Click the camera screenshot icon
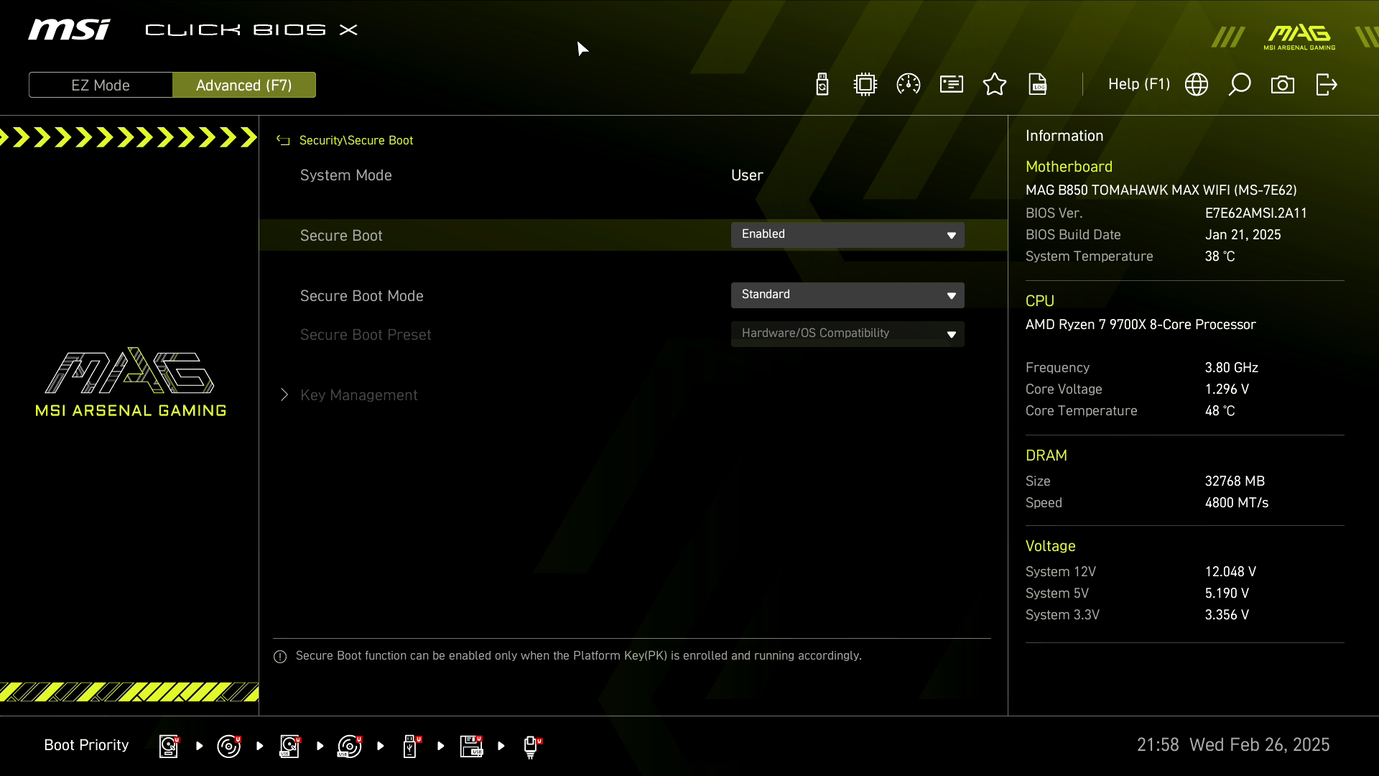Screen dimensions: 1379x776 tap(1283, 85)
